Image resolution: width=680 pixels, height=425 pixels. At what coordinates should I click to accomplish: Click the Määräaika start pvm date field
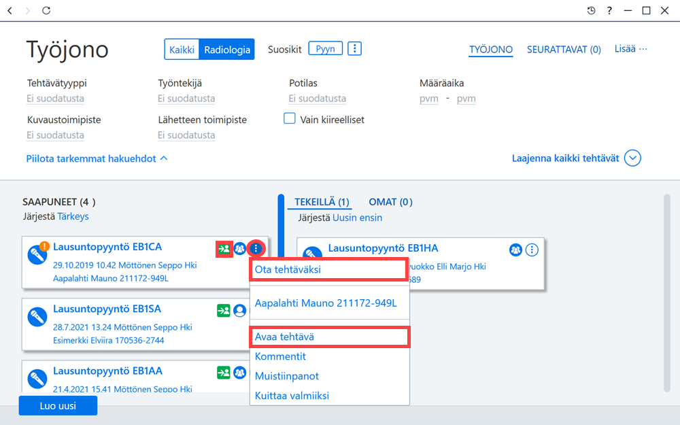pyautogui.click(x=429, y=99)
